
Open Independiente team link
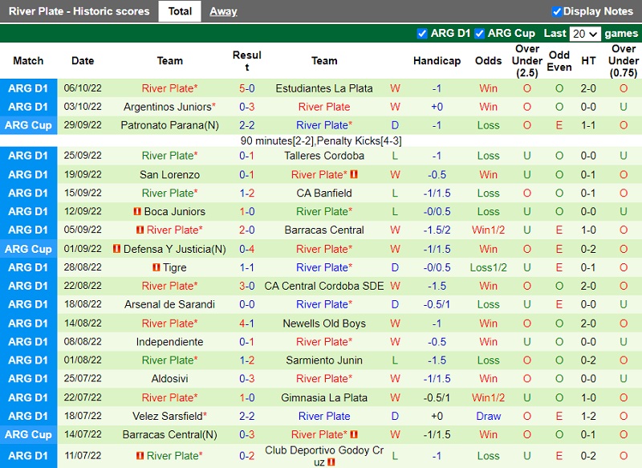coord(169,342)
